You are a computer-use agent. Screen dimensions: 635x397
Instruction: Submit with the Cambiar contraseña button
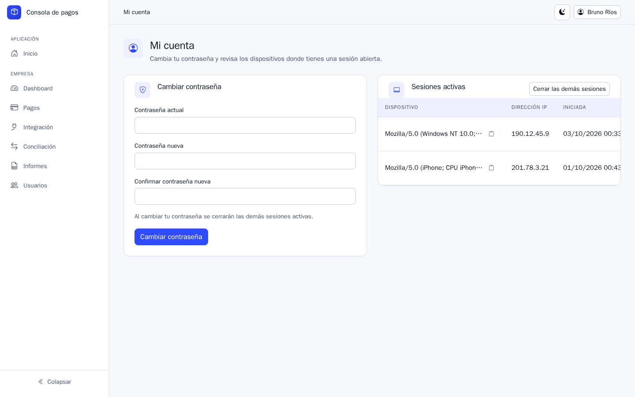[x=171, y=237]
